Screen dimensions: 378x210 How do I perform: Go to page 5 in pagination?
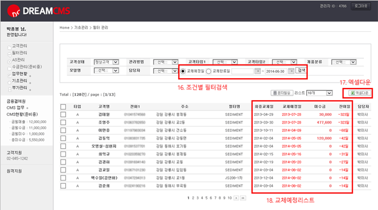(207, 198)
